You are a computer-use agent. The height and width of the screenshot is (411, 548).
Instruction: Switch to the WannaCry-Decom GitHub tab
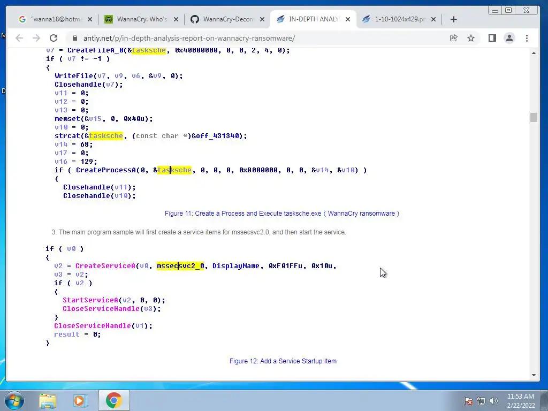[228, 19]
